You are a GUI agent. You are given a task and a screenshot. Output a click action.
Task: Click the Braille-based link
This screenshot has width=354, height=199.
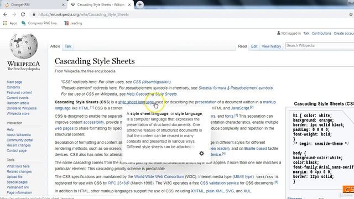point(256,149)
